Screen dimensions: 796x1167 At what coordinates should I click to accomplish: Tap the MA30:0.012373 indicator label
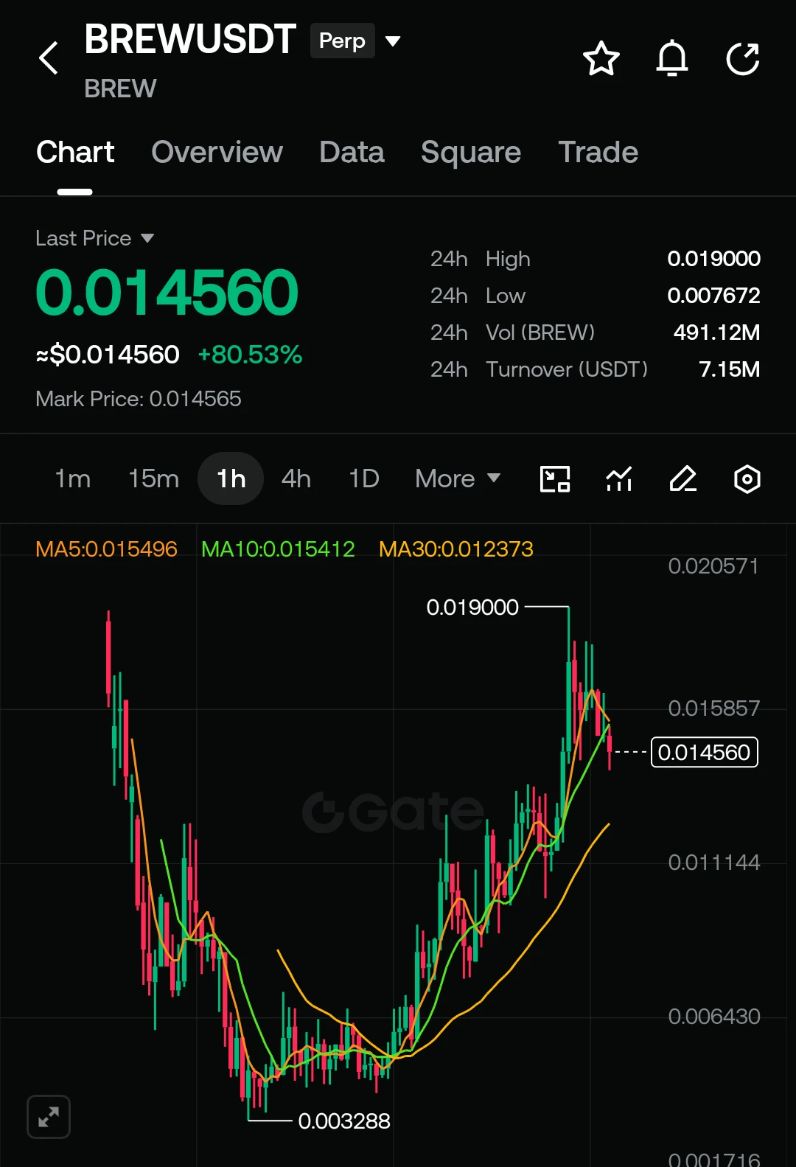point(456,549)
